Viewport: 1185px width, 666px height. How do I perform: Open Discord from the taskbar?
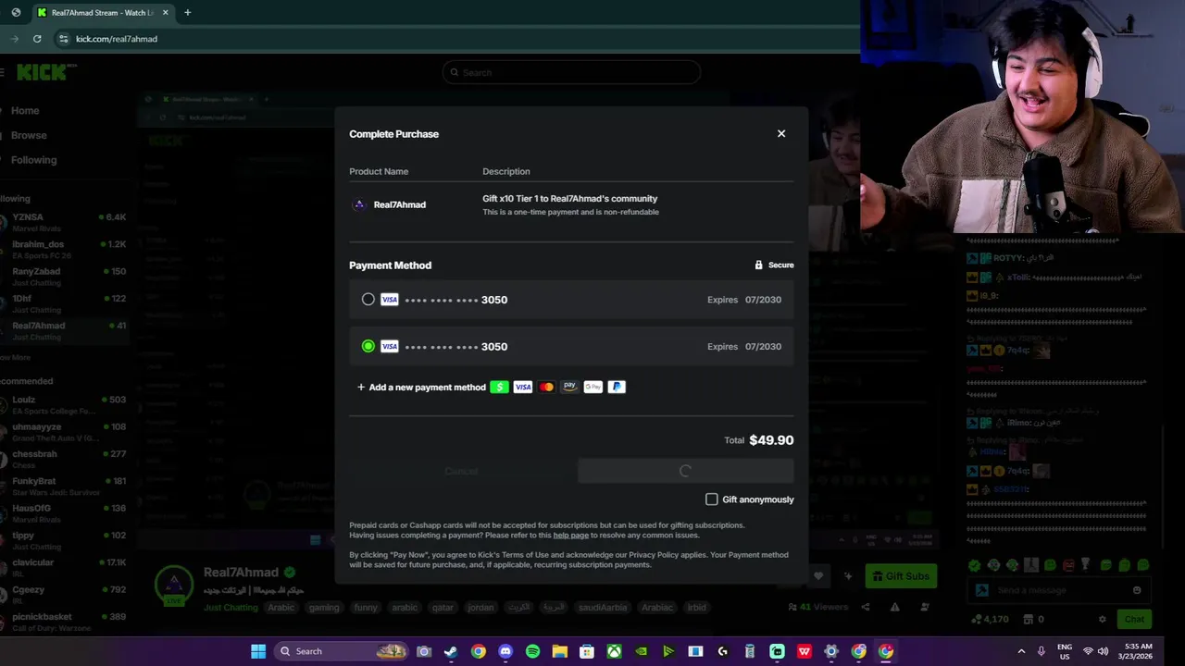coord(505,651)
